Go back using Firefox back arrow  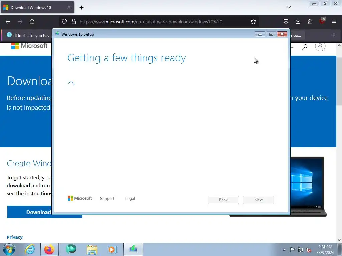[x=8, y=22]
